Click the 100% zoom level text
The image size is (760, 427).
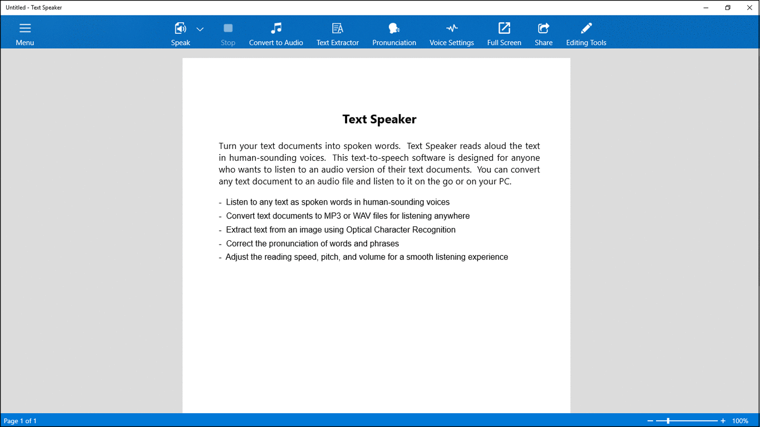point(740,421)
